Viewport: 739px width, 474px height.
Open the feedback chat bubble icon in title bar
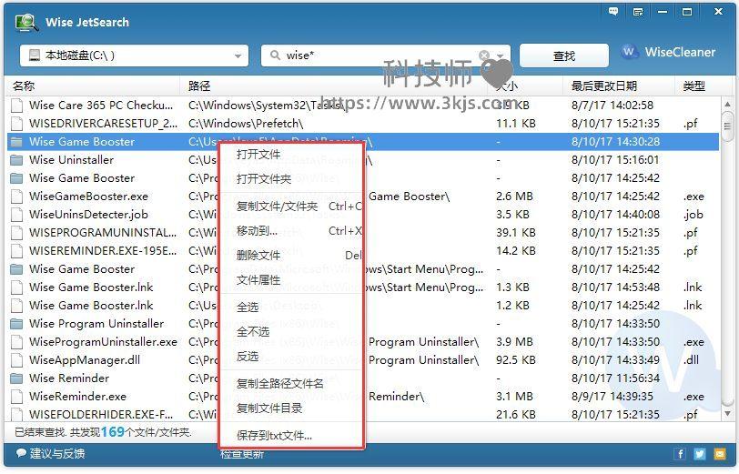click(613, 11)
